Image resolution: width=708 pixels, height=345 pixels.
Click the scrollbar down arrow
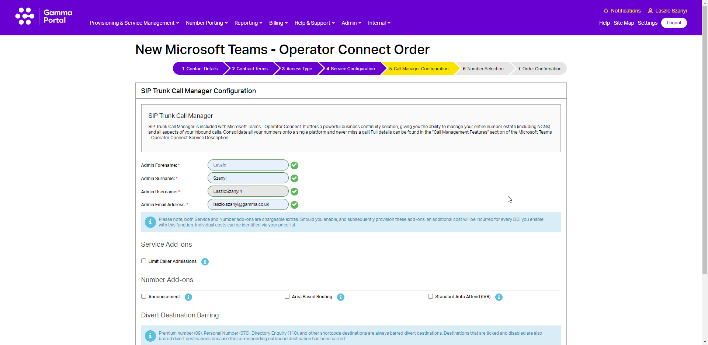[x=705, y=342]
